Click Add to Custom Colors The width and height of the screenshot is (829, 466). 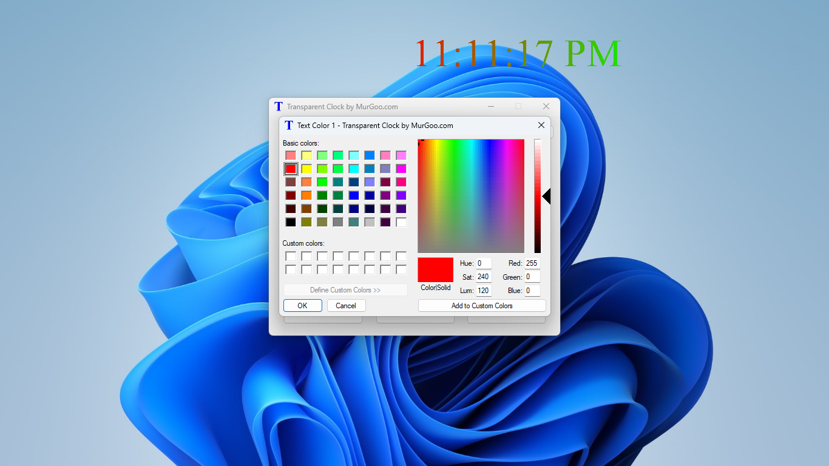481,305
